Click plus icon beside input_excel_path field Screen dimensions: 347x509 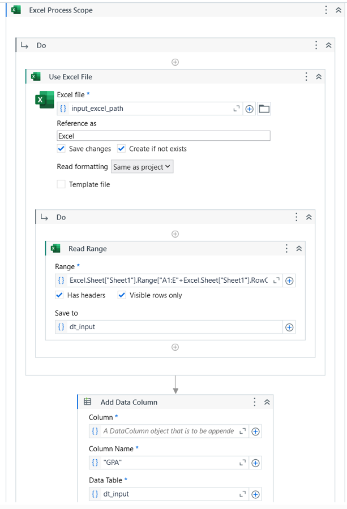pyautogui.click(x=249, y=109)
